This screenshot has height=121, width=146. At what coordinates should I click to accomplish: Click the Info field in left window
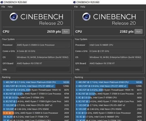point(43,69)
